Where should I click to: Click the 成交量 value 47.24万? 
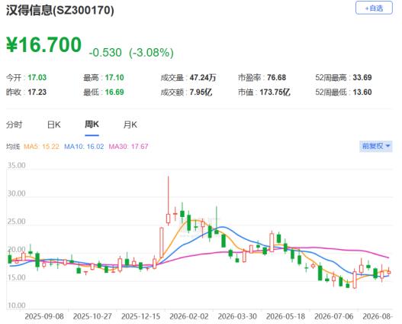(203, 77)
